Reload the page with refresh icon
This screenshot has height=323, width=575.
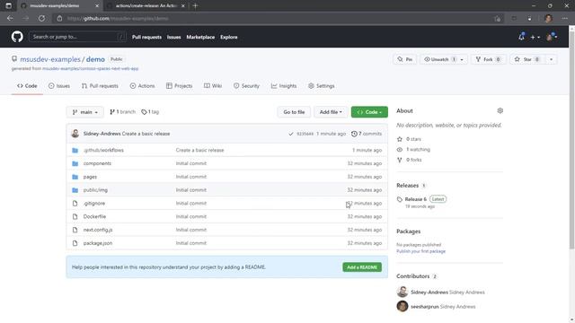coord(41,18)
